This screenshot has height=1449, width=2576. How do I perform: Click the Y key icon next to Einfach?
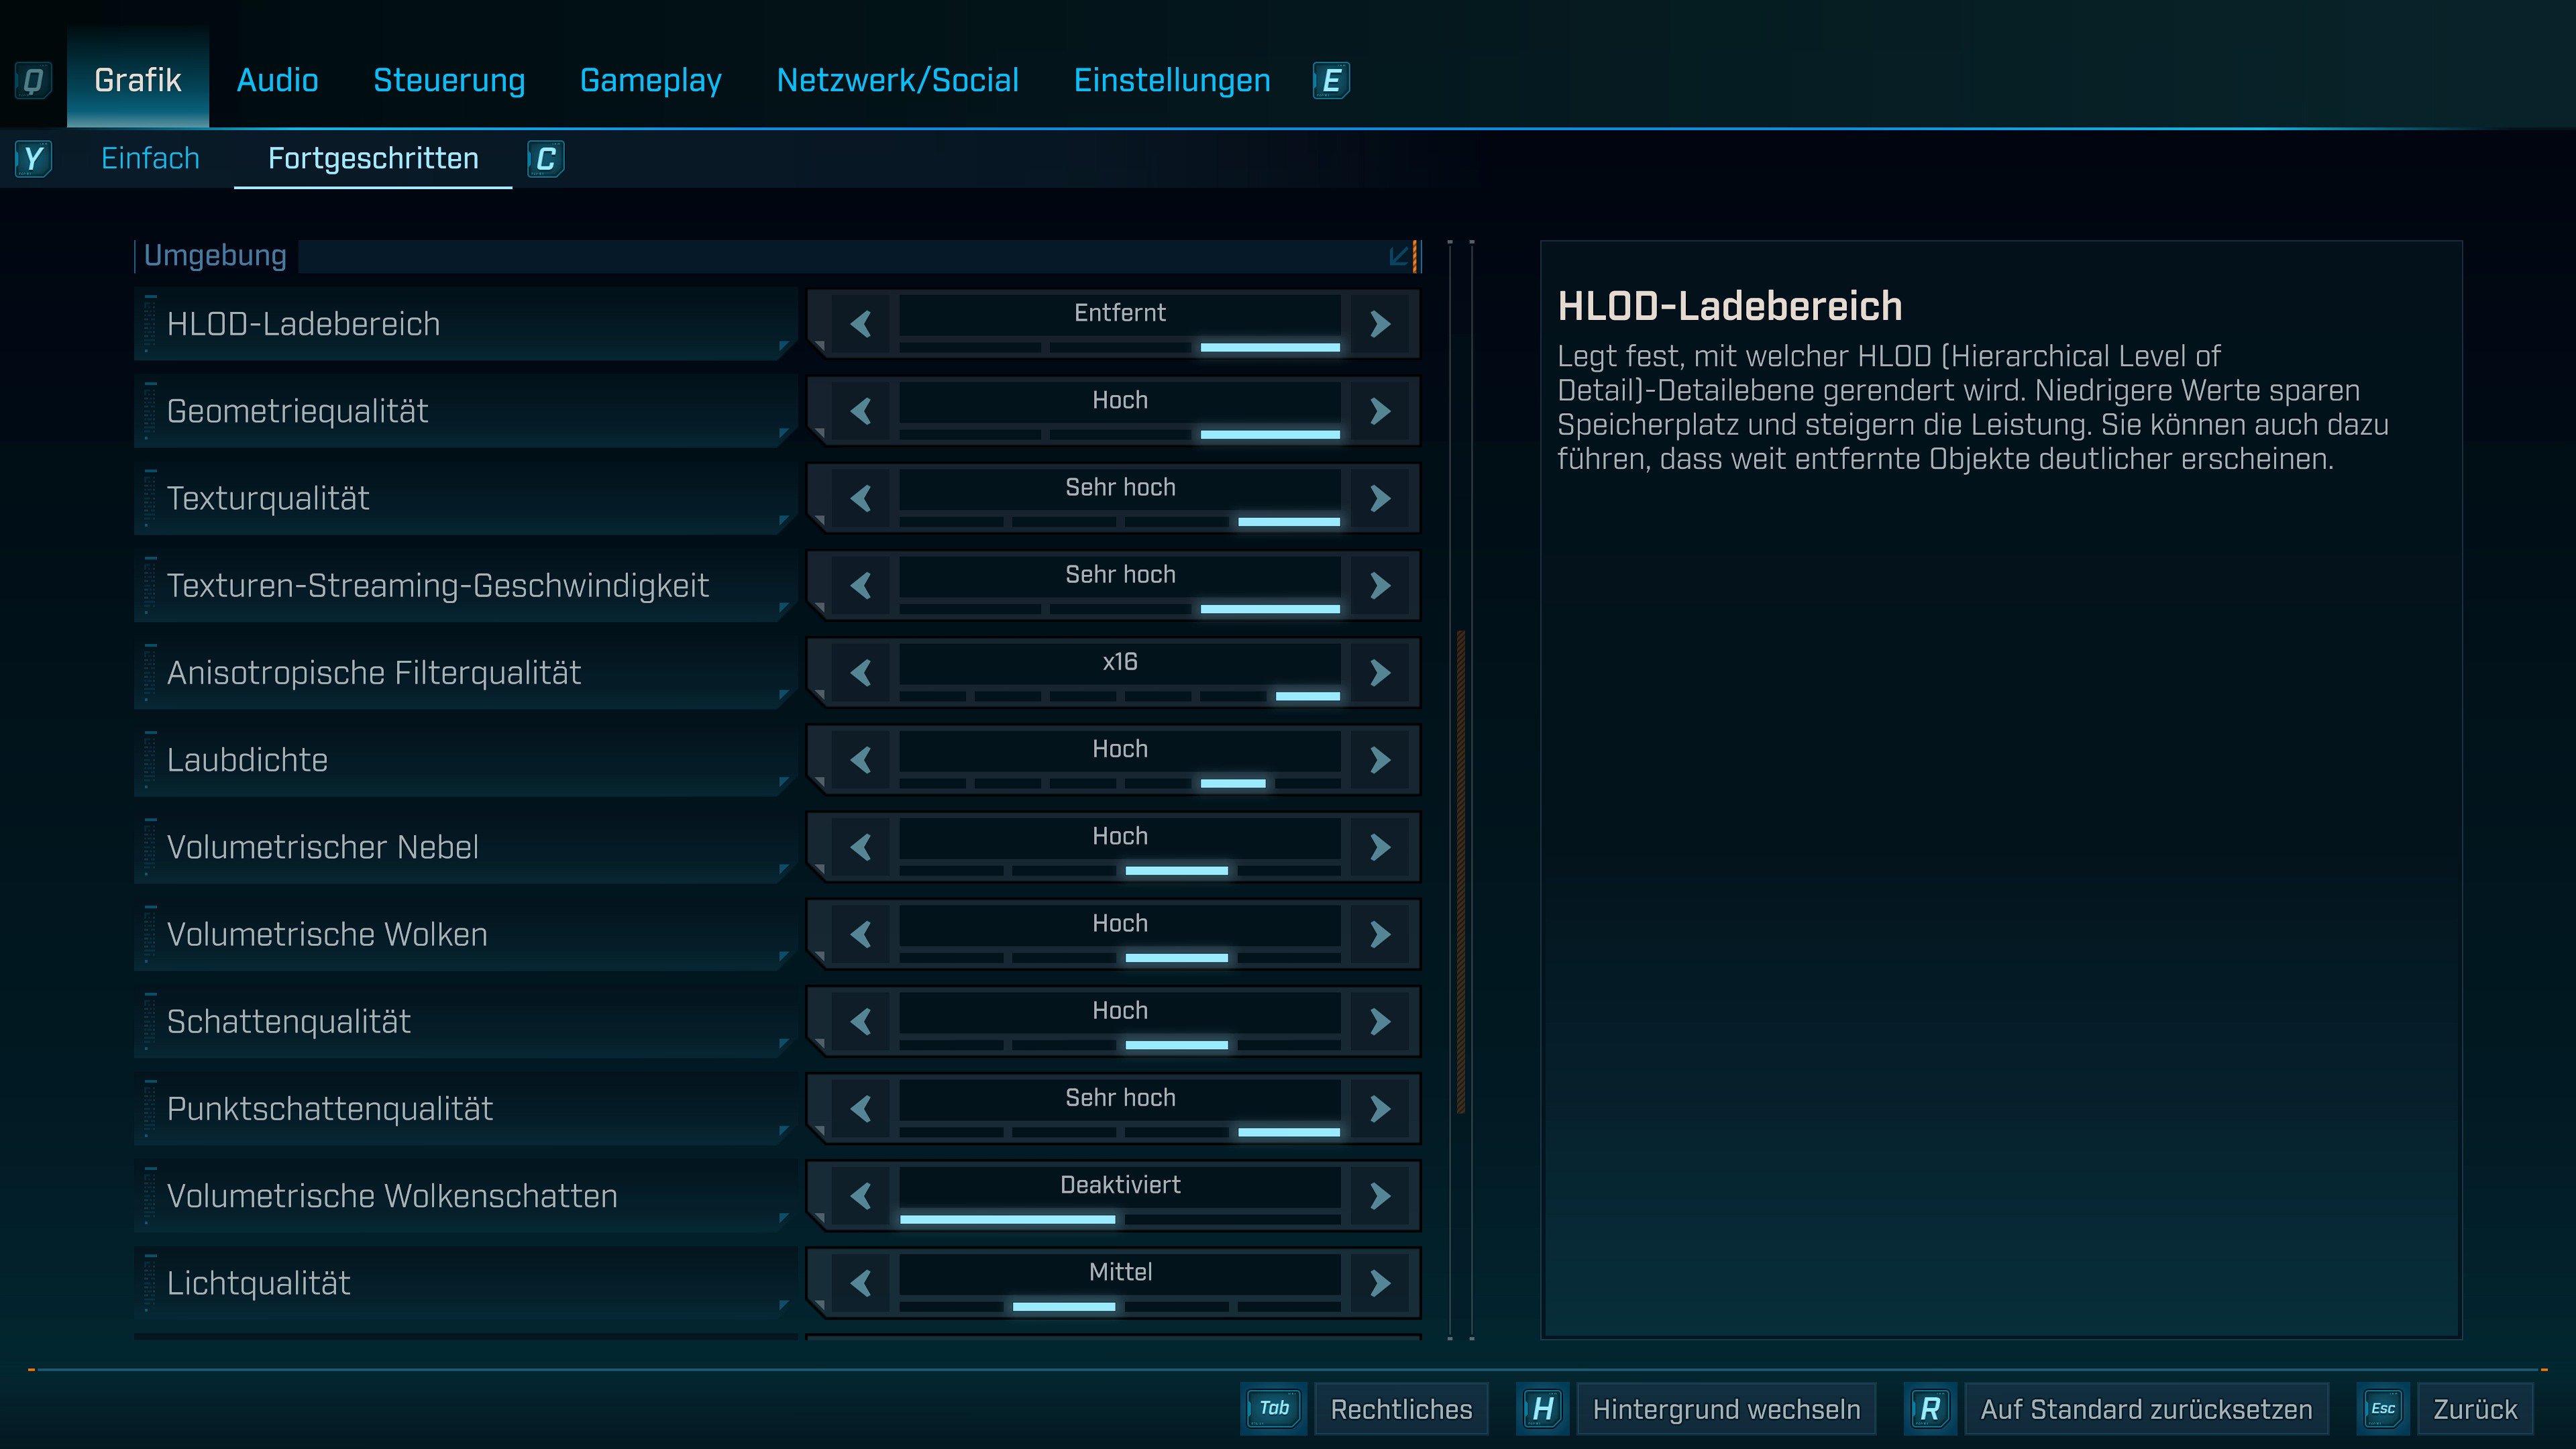pos(33,159)
